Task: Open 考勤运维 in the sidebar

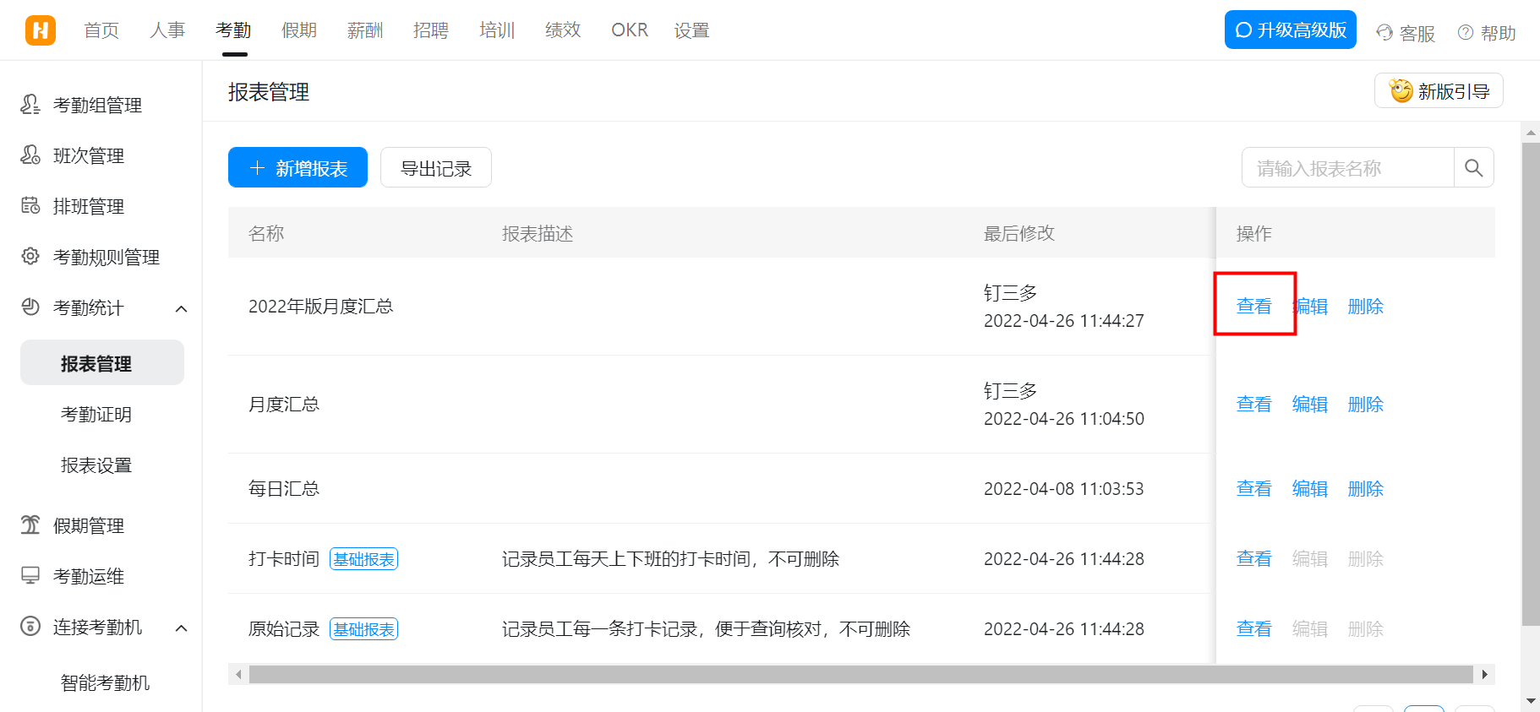Action: click(88, 576)
